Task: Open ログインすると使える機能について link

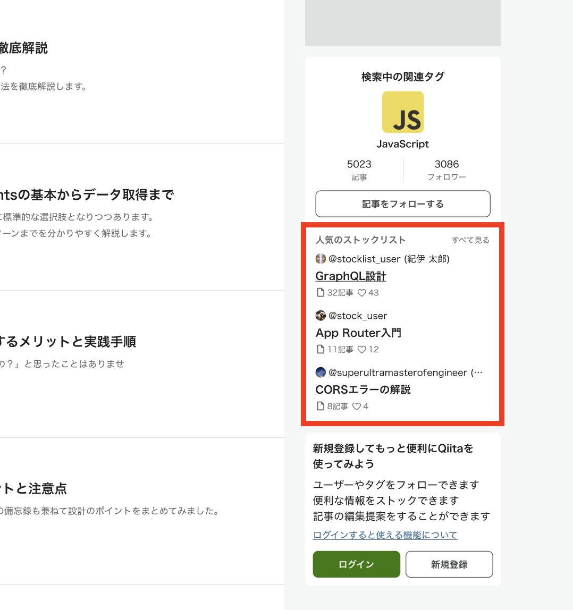Action: [385, 535]
